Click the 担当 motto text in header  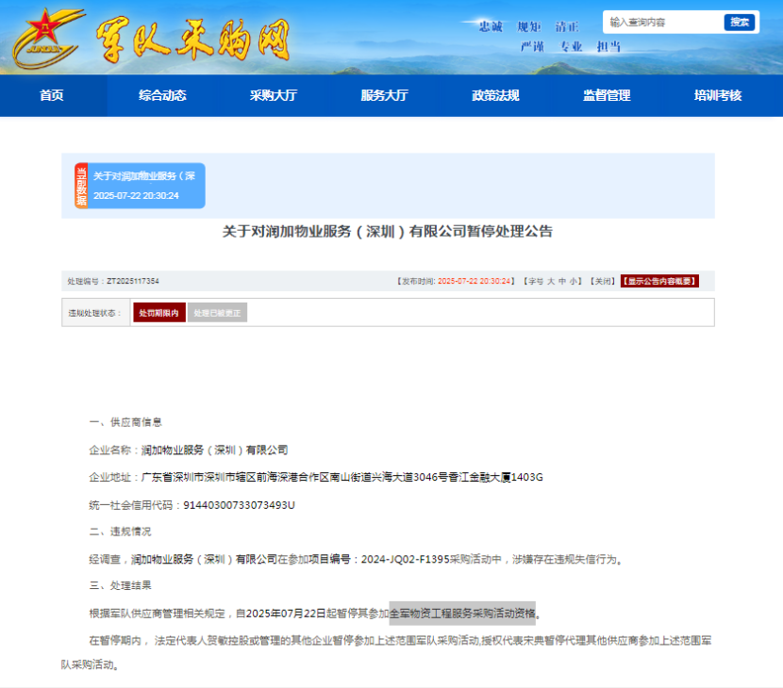[608, 46]
